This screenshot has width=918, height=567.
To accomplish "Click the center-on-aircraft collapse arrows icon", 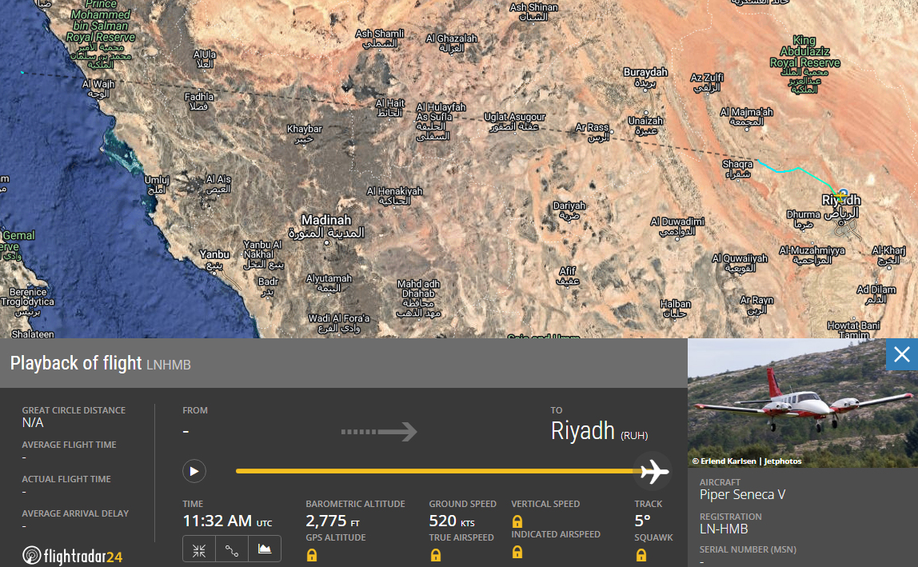I will pos(199,550).
